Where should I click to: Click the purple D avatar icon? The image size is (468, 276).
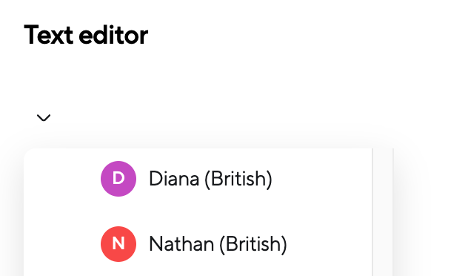coord(118,179)
